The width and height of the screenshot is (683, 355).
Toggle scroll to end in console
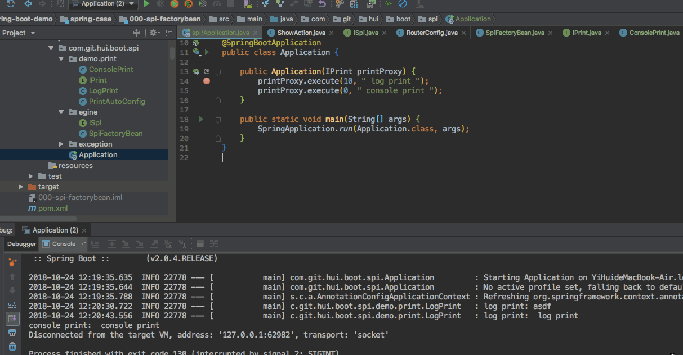point(12,318)
